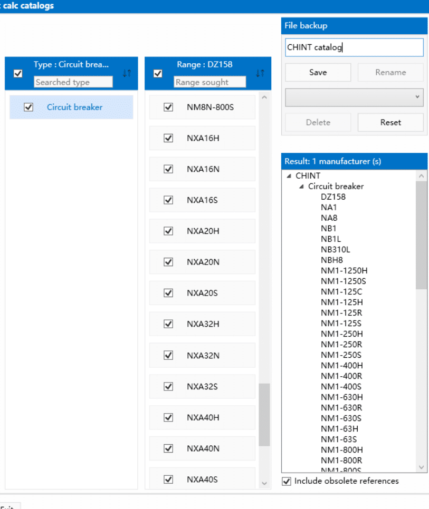Click the Reset button

pyautogui.click(x=390, y=122)
